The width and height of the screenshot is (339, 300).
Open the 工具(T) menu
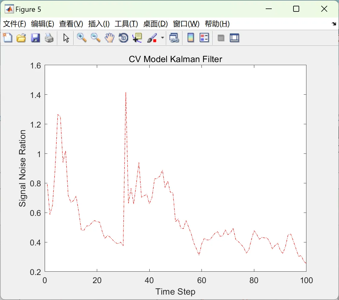126,24
